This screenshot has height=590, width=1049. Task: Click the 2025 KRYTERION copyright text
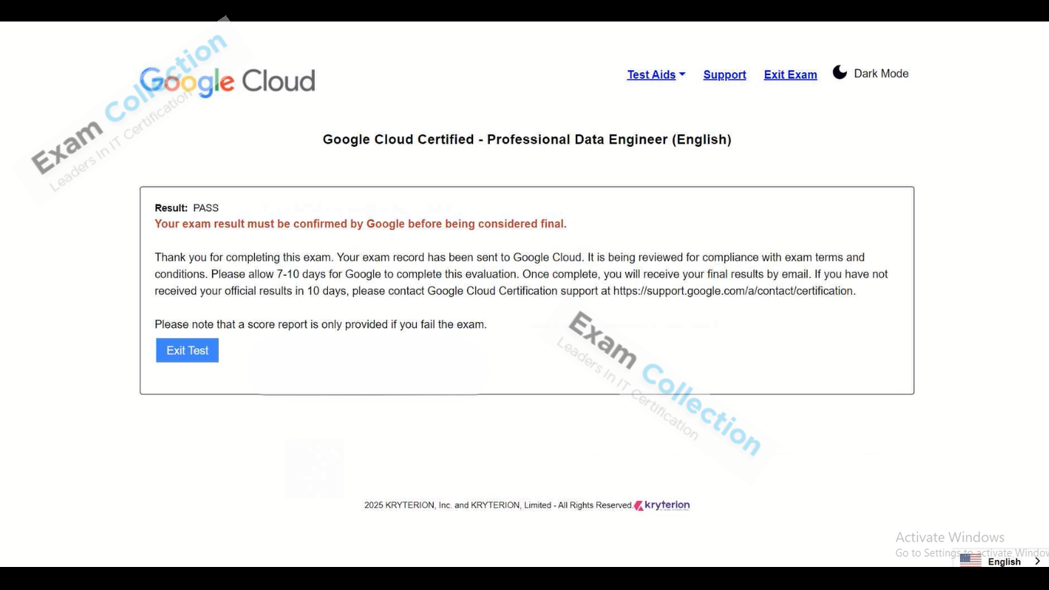(x=498, y=505)
